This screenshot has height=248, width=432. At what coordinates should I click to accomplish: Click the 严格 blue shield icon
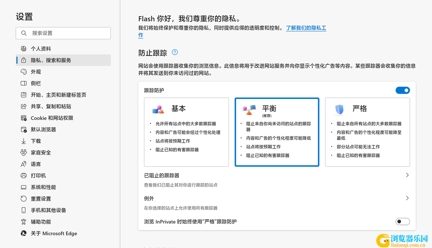click(339, 109)
